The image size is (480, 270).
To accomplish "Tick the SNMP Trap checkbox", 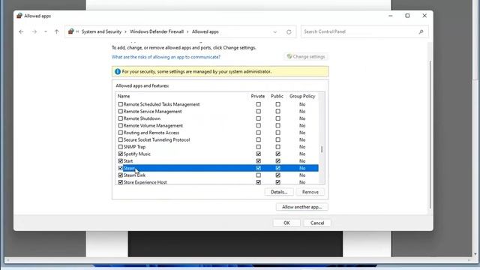I will point(121,147).
